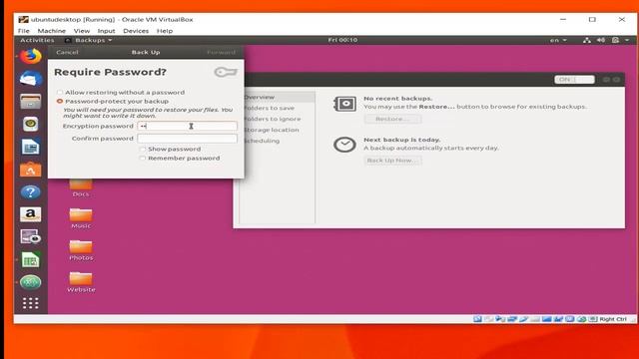This screenshot has width=639, height=359.
Task: Open the Fri 00:10 clock panel
Action: (342, 40)
